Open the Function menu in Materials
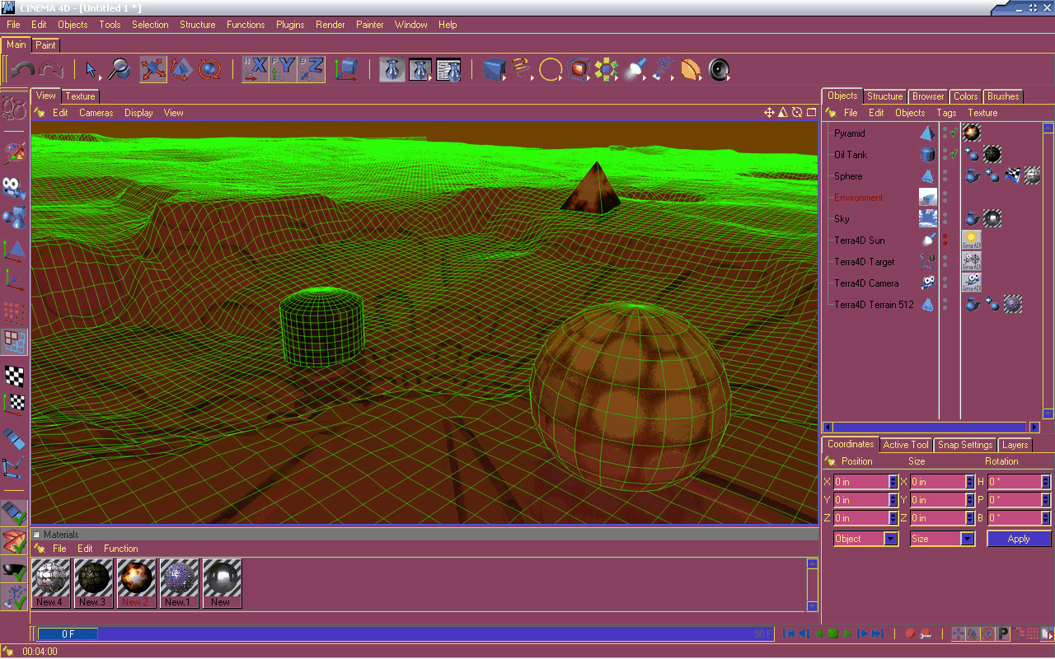The image size is (1055, 659). 121,549
